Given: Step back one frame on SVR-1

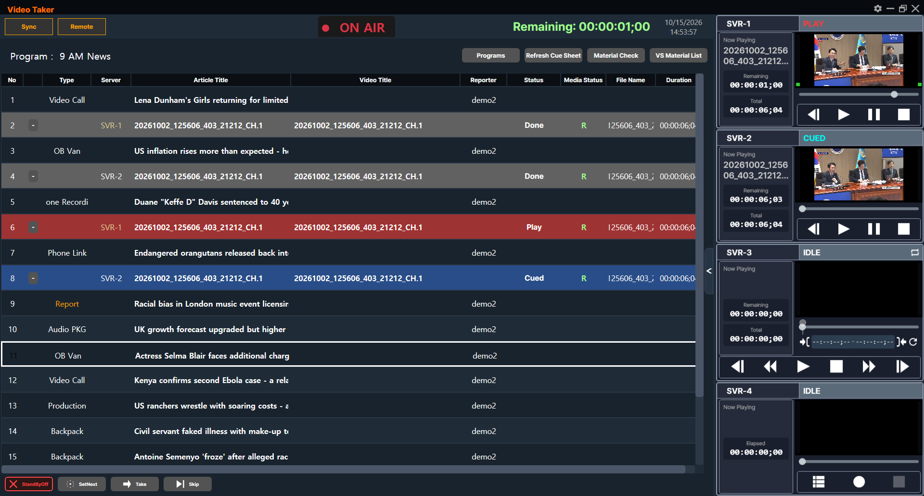Looking at the screenshot, I should (x=813, y=114).
